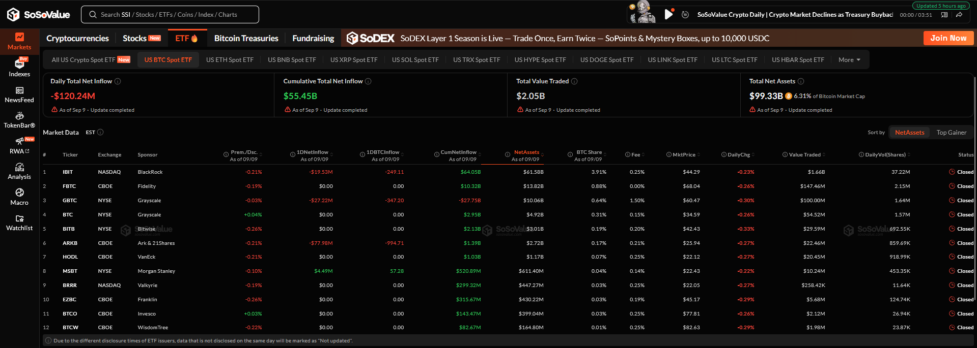This screenshot has width=977, height=348.
Task: Click the Updated 5 hours ago badge
Action: [x=941, y=6]
